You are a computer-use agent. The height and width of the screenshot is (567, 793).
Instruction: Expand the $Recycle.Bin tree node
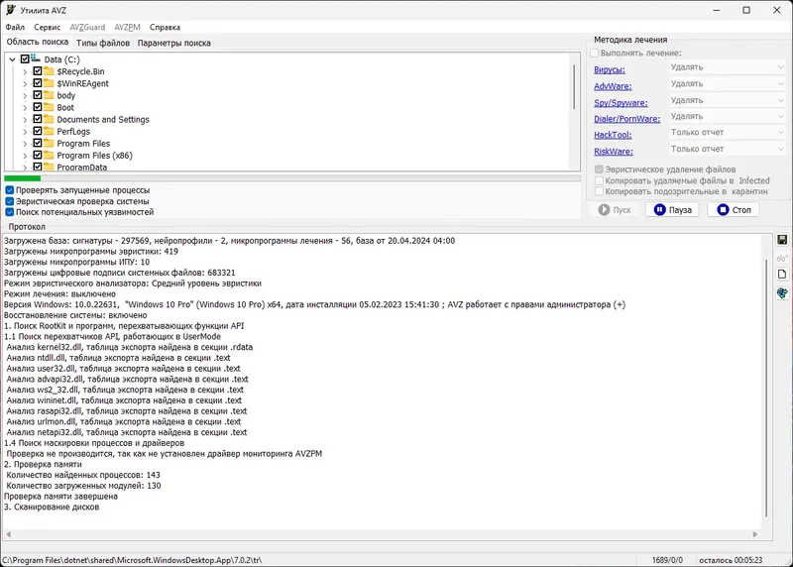click(x=25, y=71)
